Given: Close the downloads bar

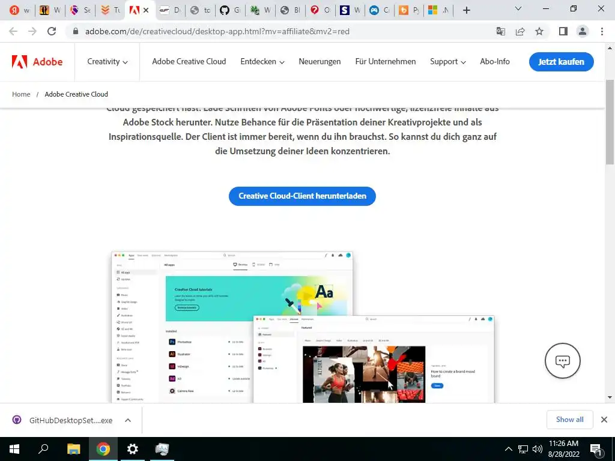Looking at the screenshot, I should pyautogui.click(x=604, y=420).
